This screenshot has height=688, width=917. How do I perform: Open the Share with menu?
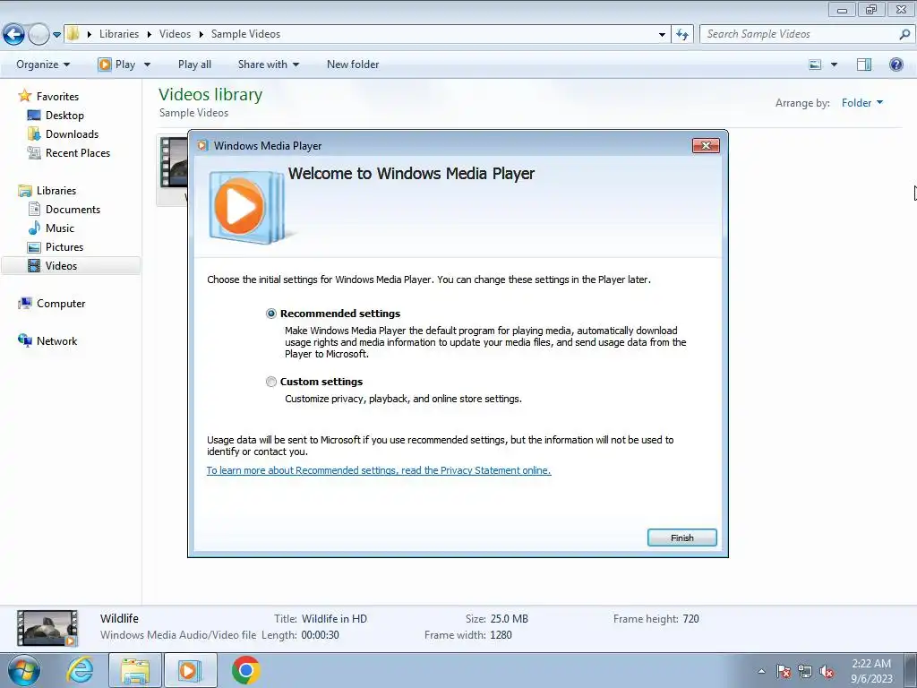point(269,64)
